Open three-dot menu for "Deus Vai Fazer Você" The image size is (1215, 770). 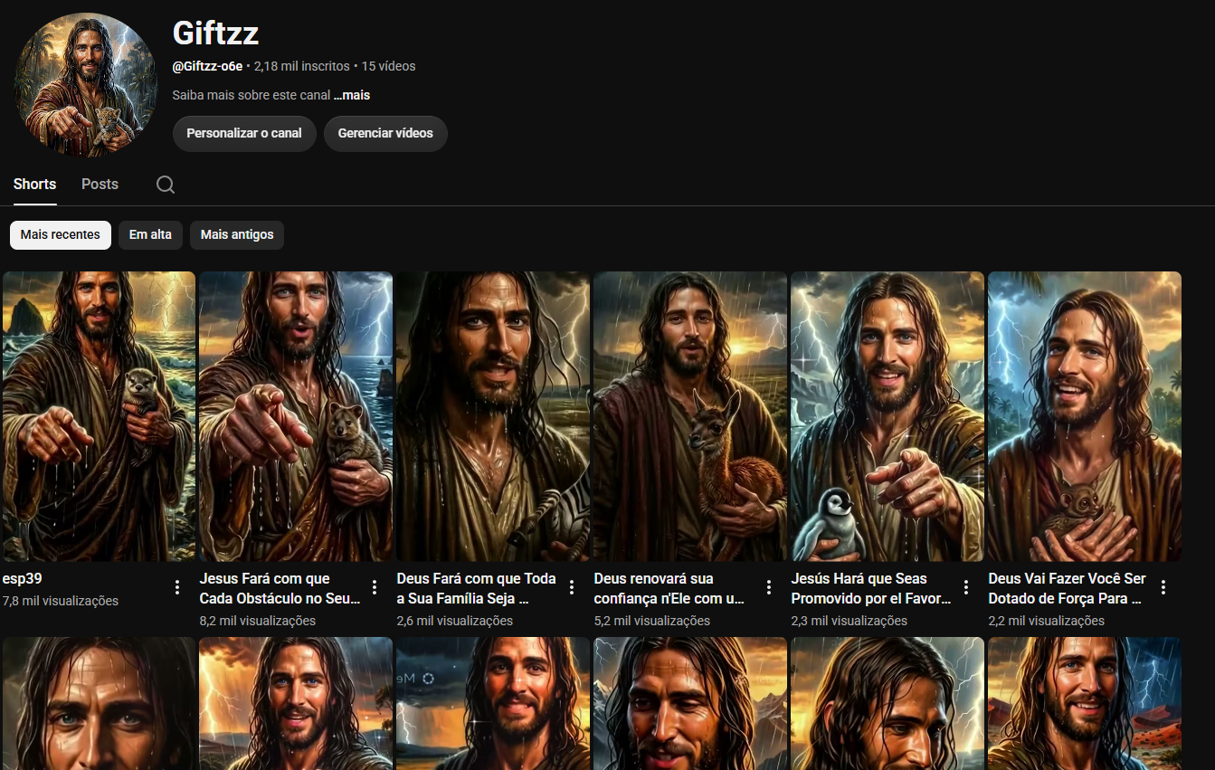[1163, 587]
